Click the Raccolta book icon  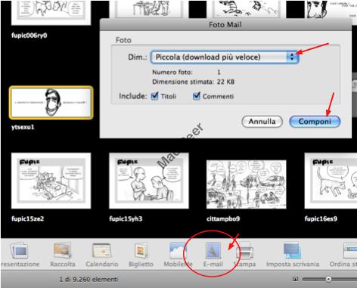63,251
